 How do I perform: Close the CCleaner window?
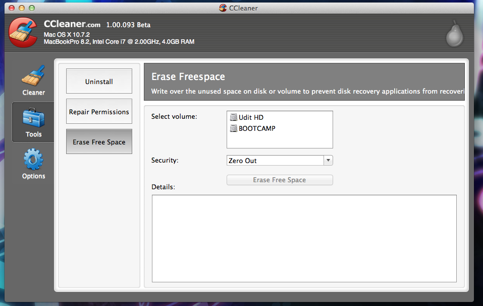[12, 8]
